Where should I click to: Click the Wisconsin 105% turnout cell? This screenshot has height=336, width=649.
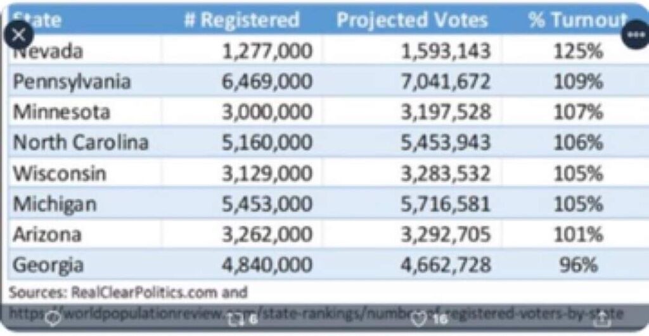(578, 173)
